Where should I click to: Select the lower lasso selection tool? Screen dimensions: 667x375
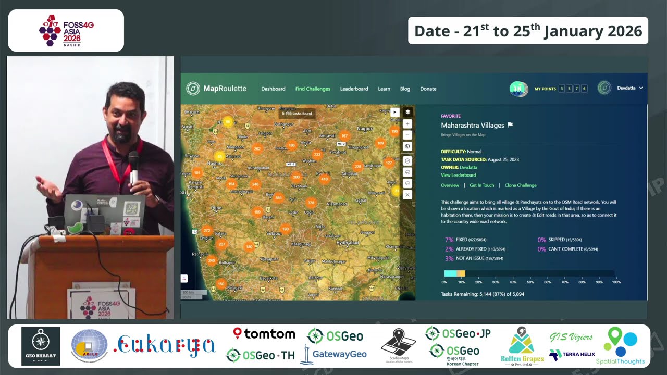[407, 183]
